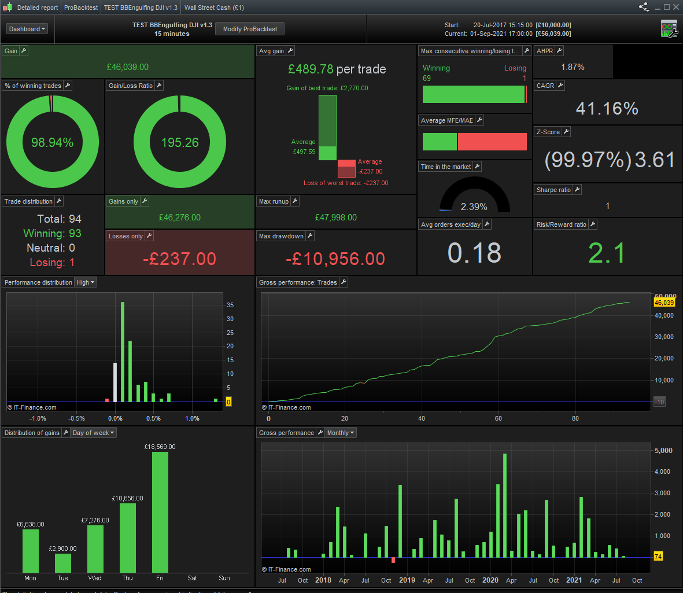This screenshot has width=683, height=593.
Task: Click the 98.94% winning trades donut
Action: 52,142
